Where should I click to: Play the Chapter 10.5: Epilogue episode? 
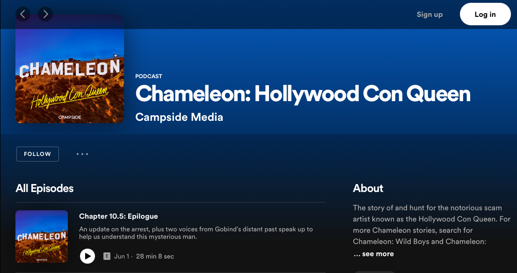tap(87, 256)
